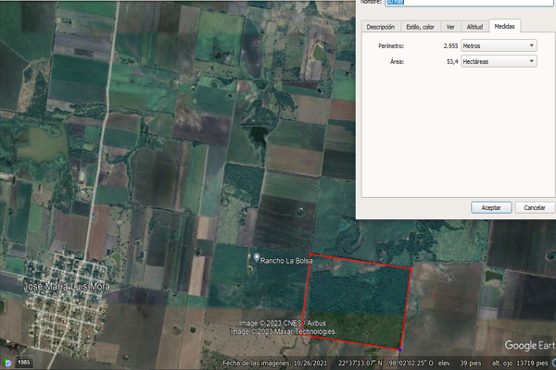This screenshot has height=370, width=556.
Task: Click the historical imagery clock icon
Action: click(7, 360)
